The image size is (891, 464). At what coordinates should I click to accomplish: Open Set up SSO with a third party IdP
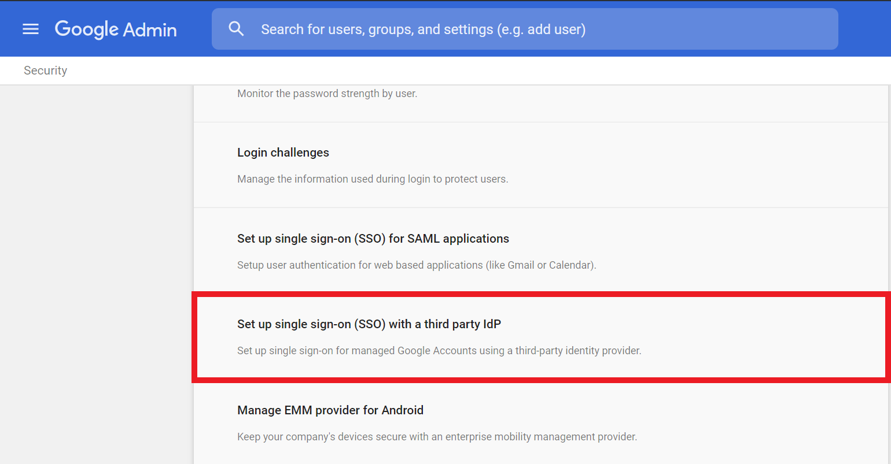pyautogui.click(x=369, y=324)
